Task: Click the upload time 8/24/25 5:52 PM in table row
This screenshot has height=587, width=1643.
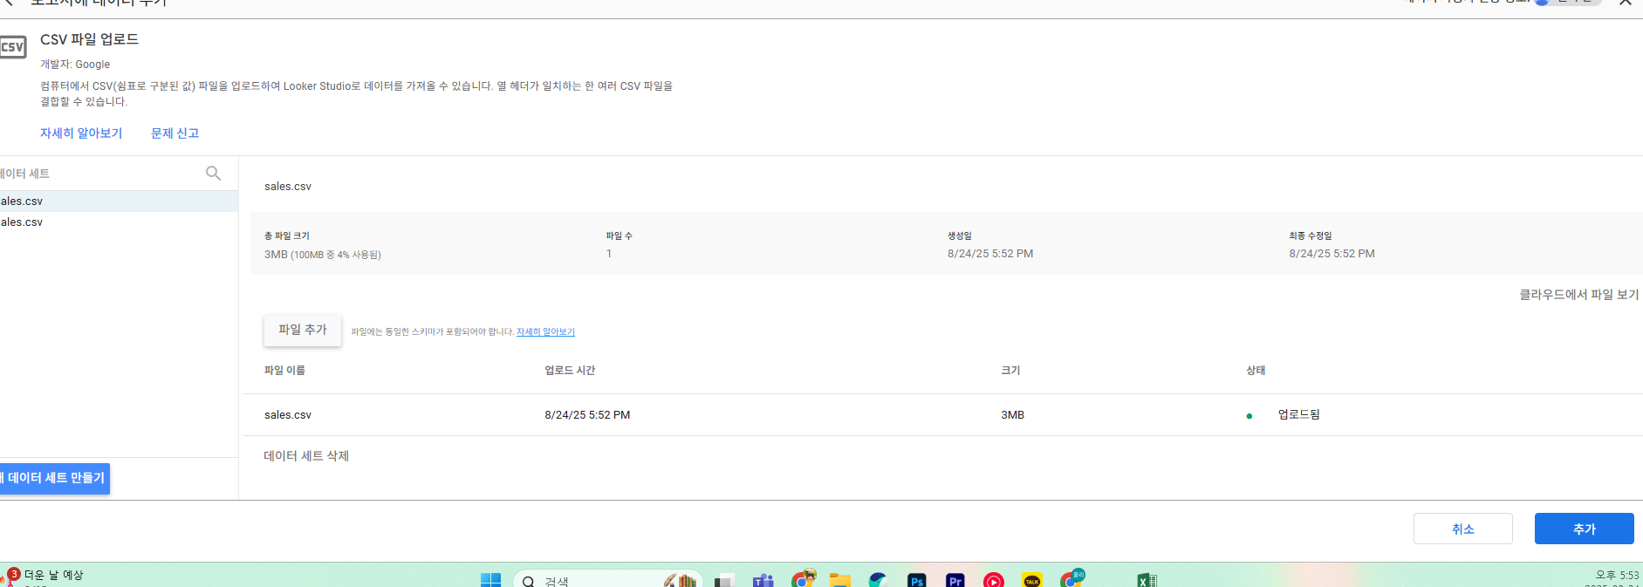Action: [587, 414]
